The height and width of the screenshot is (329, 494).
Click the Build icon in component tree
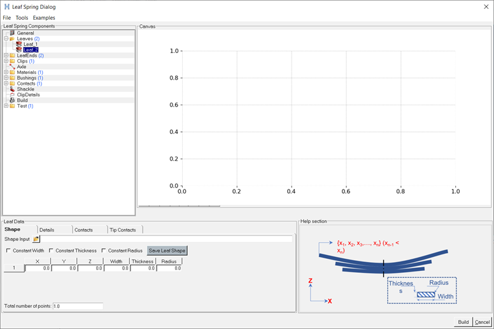(x=12, y=101)
